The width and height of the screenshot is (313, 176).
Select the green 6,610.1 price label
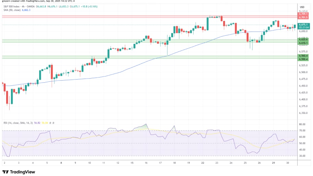pyautogui.click(x=303, y=43)
